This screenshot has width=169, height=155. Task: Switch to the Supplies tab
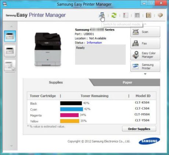pos(56,82)
